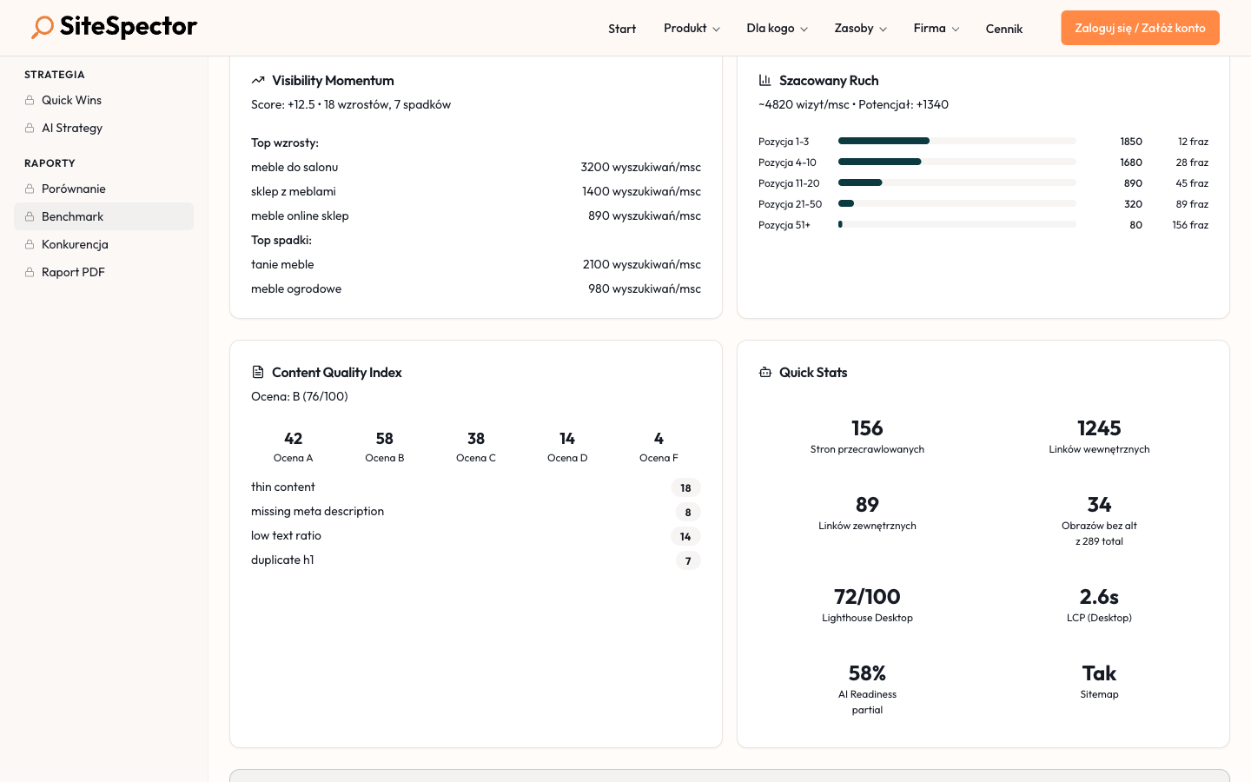
Task: Click the lock icon next to AI Strategy
Action: click(x=30, y=129)
